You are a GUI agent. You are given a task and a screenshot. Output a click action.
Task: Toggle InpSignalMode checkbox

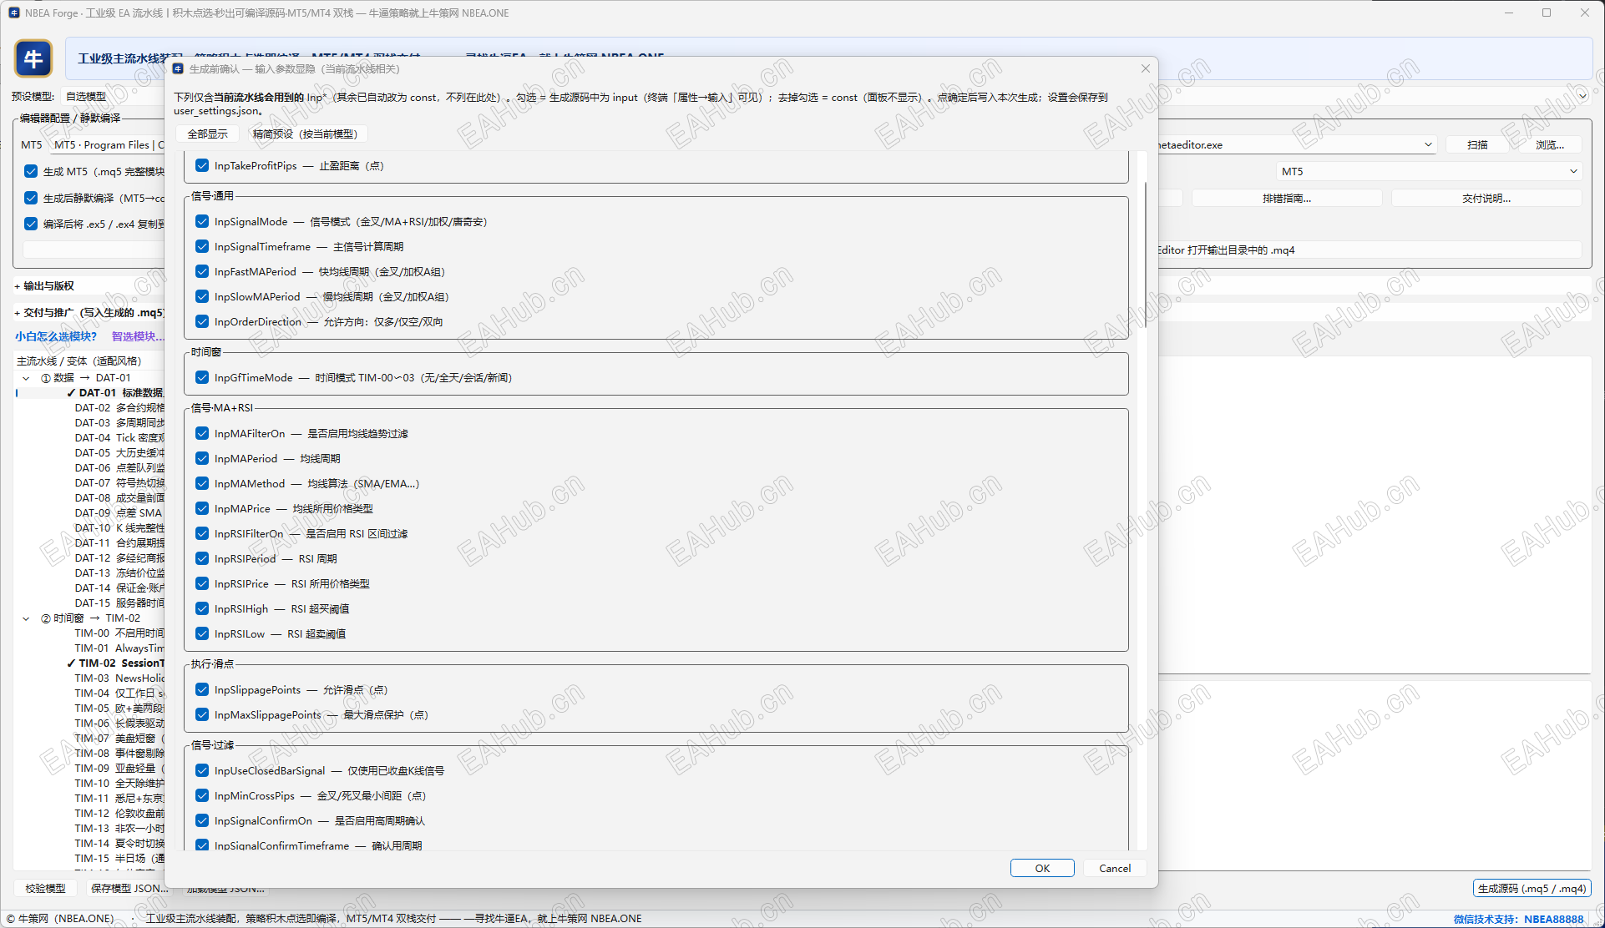202,222
